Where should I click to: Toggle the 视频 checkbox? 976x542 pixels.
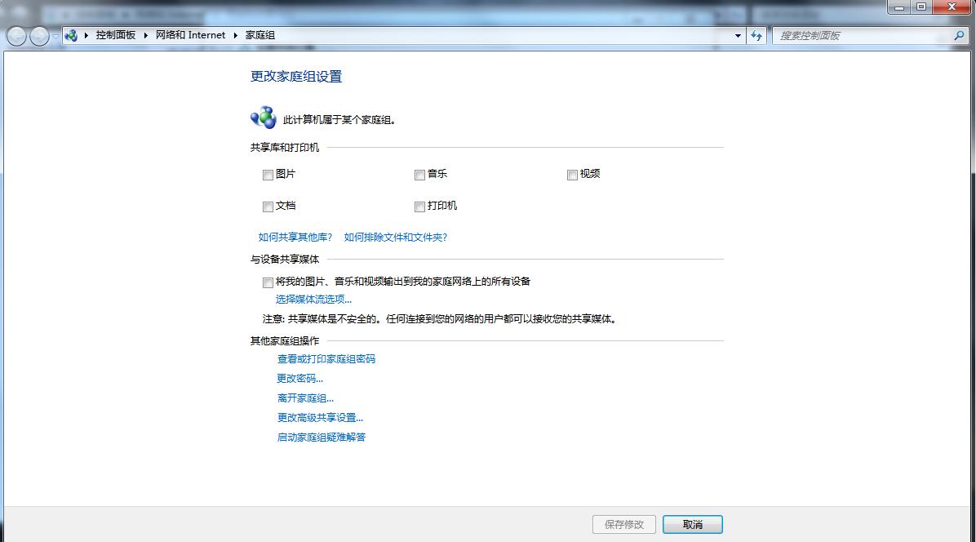(572, 175)
